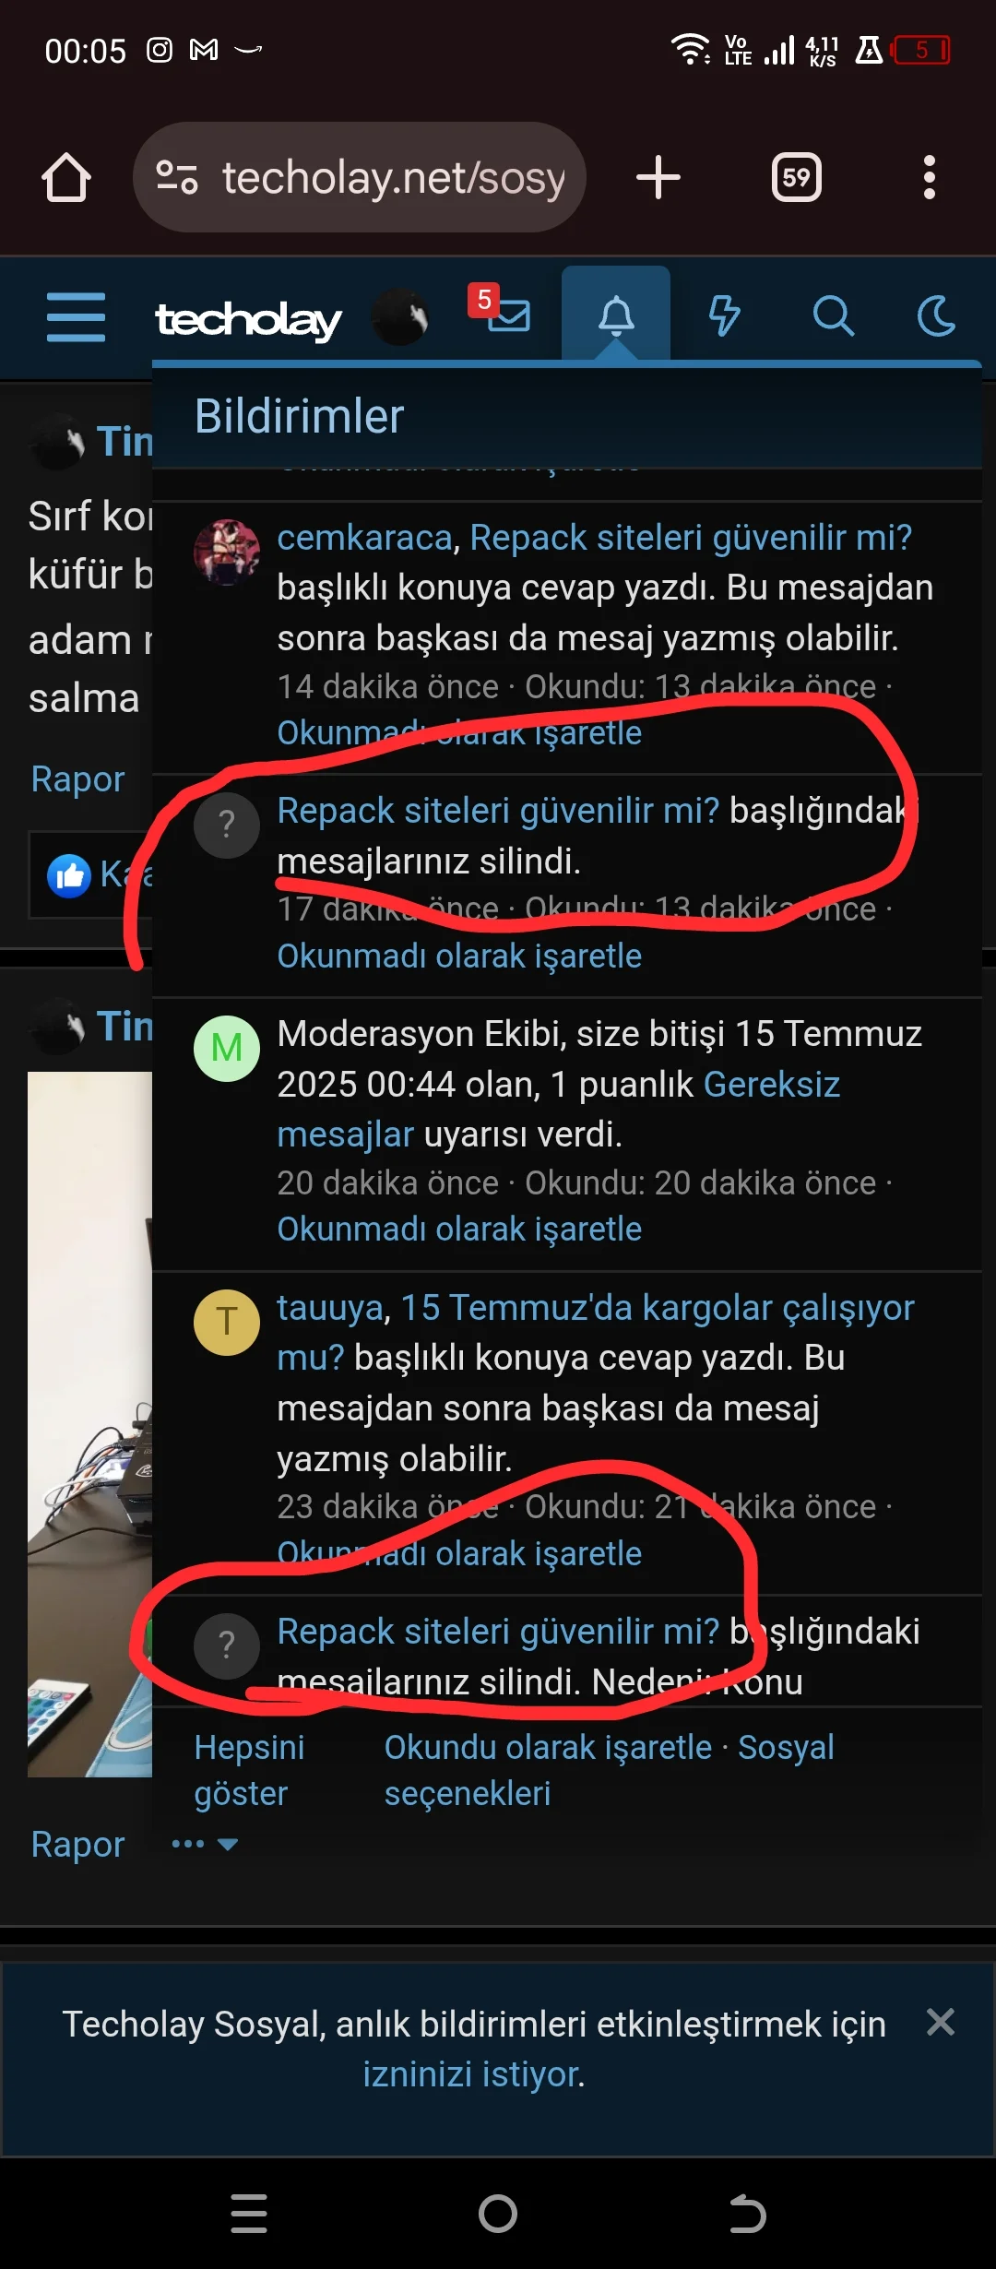The width and height of the screenshot is (996, 2269).
Task: Open the 'izninizi istiyor' link
Action: pyautogui.click(x=471, y=2074)
